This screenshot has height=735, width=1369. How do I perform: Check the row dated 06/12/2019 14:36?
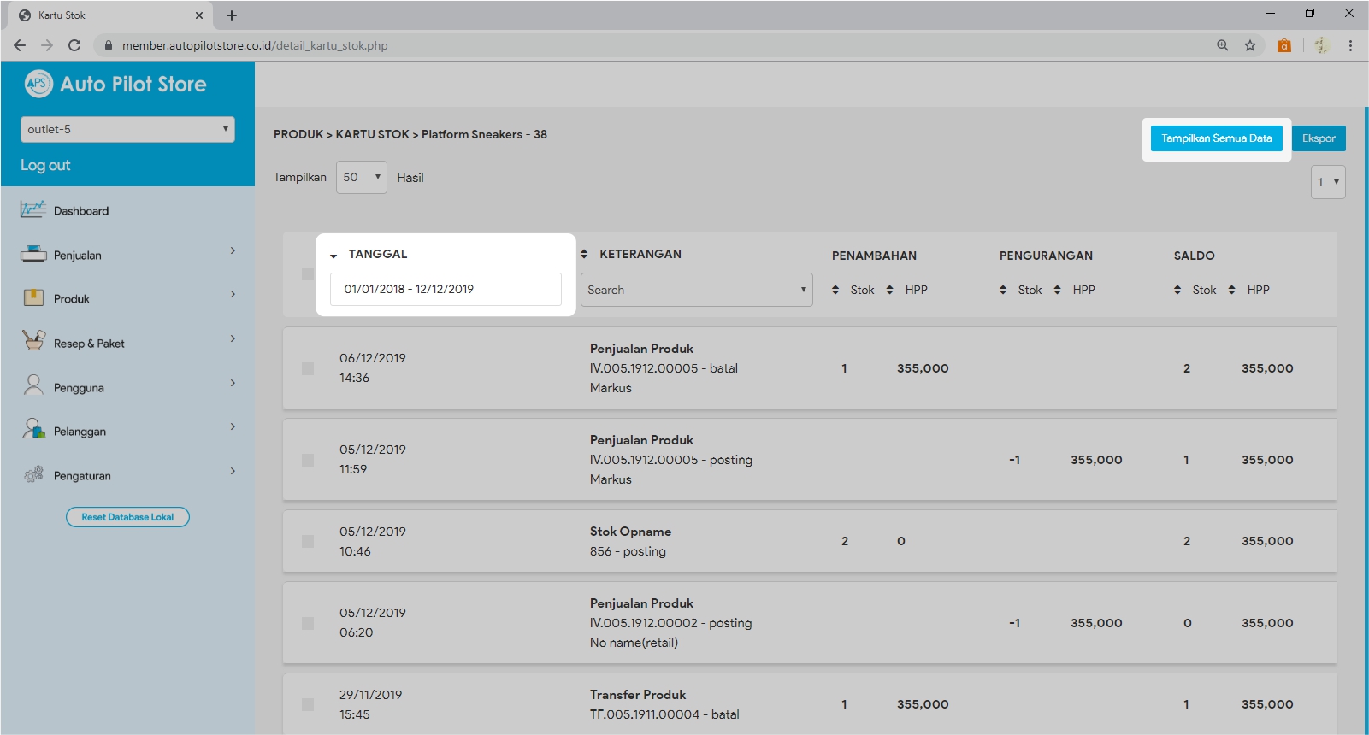pos(308,368)
